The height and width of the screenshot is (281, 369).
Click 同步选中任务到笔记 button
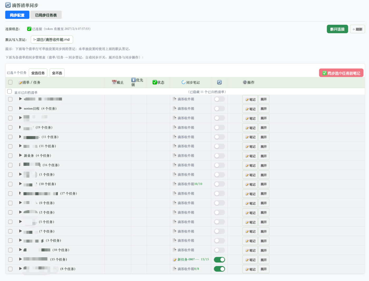click(341, 73)
